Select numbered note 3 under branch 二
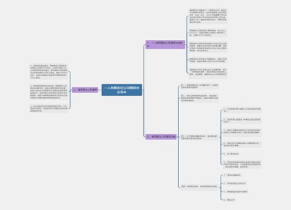This screenshot has width=291, height=210. pos(49,108)
